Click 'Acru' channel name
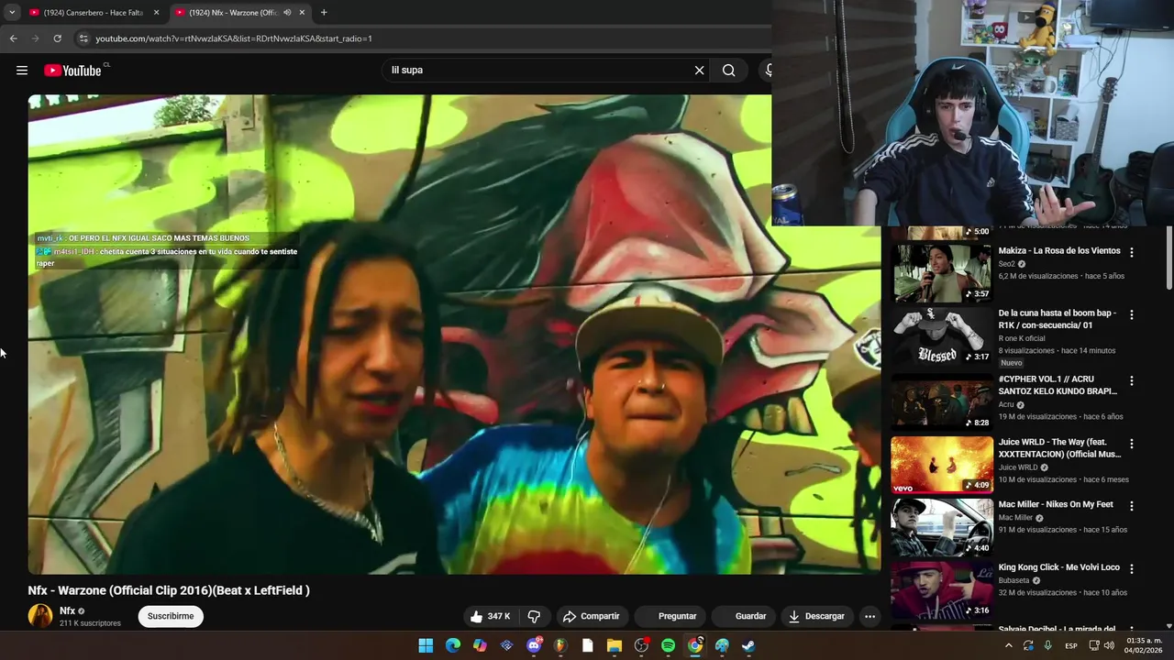 click(x=1006, y=404)
